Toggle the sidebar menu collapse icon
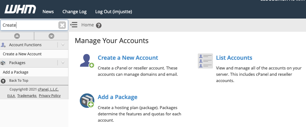306x127 pixels. pos(74,25)
